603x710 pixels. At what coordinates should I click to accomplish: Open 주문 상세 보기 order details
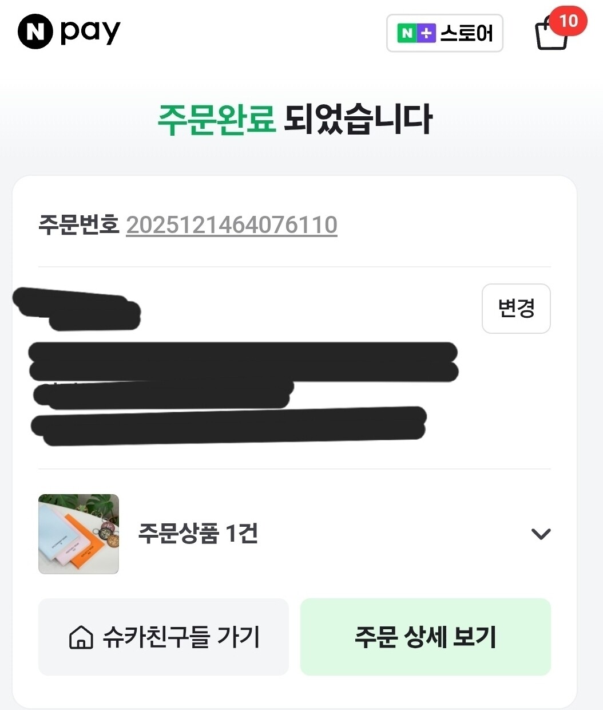[425, 637]
